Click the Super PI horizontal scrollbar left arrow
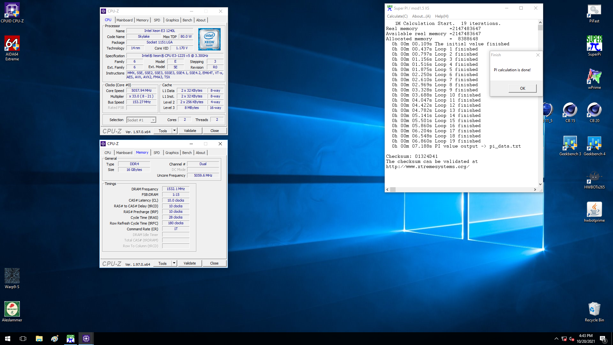Image resolution: width=613 pixels, height=345 pixels. (x=388, y=190)
